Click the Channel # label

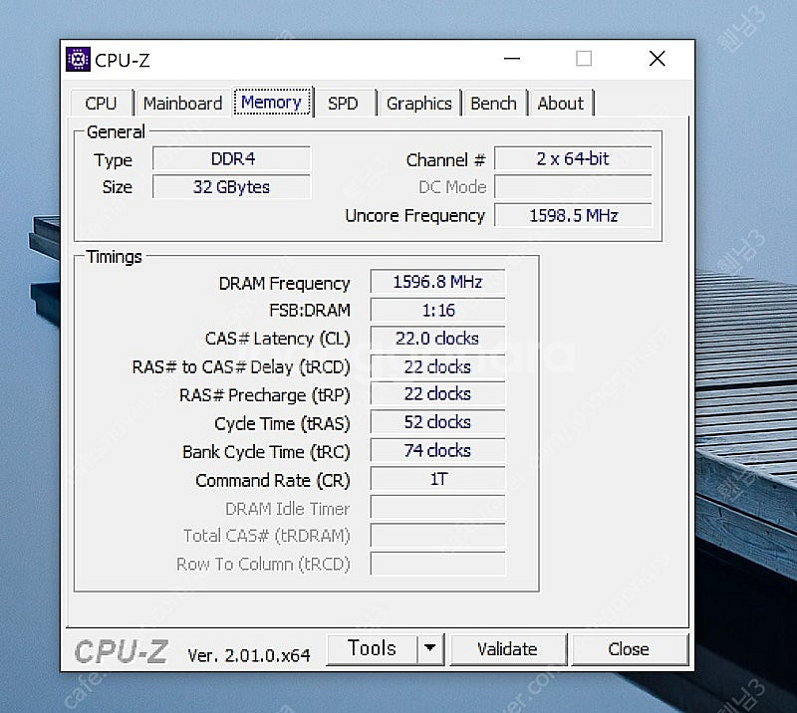pos(445,160)
